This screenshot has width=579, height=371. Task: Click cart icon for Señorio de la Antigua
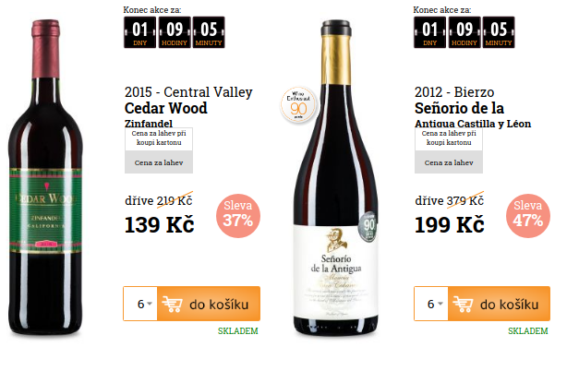[463, 305]
